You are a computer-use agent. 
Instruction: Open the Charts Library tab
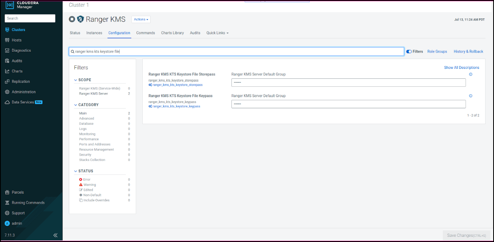tap(172, 33)
